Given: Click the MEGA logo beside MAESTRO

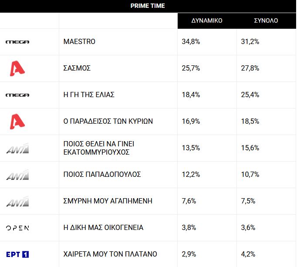Looking at the screenshot, I should point(17,42).
